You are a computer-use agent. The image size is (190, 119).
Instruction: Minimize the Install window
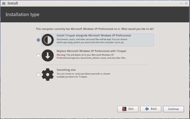(181, 4)
